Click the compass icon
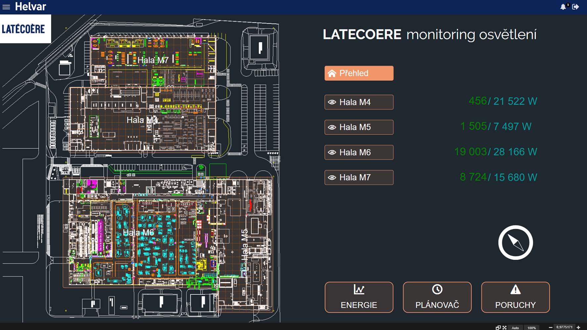 (515, 243)
